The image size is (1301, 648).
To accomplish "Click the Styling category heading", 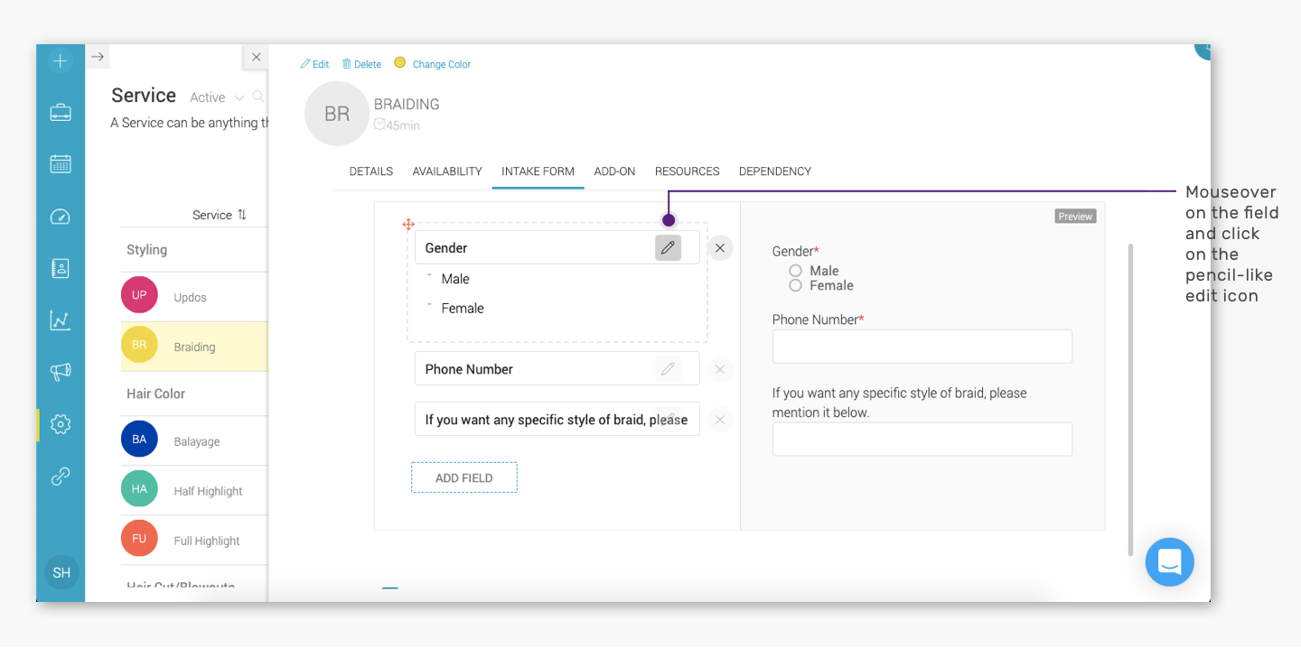I will coord(146,250).
